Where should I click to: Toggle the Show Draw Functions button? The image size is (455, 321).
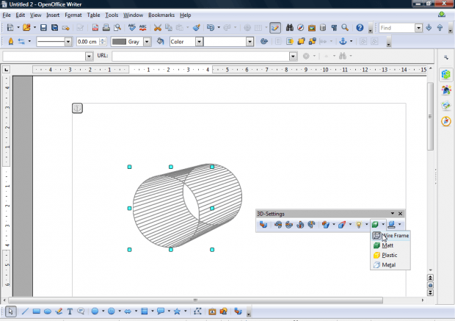(274, 28)
